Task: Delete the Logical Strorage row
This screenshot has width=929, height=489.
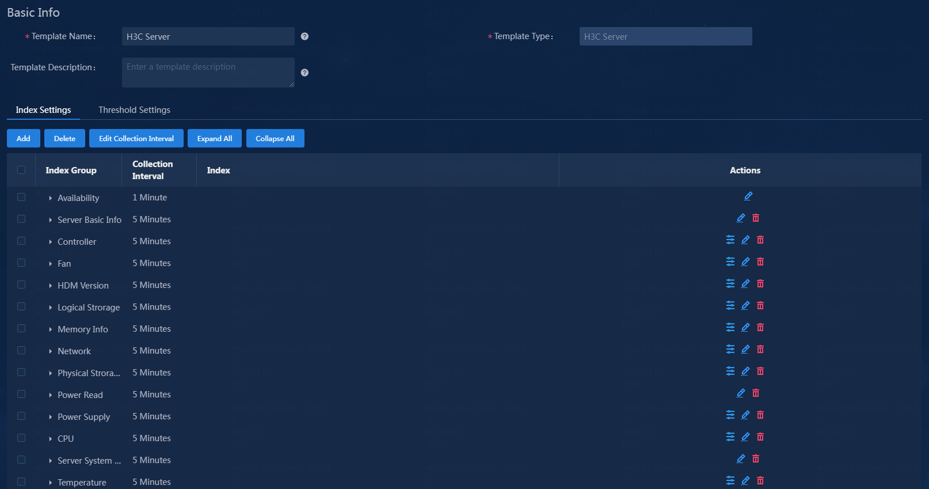Action: tap(760, 306)
